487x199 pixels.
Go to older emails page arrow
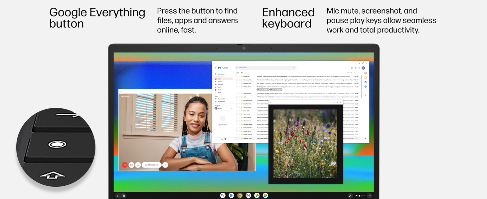click(358, 73)
